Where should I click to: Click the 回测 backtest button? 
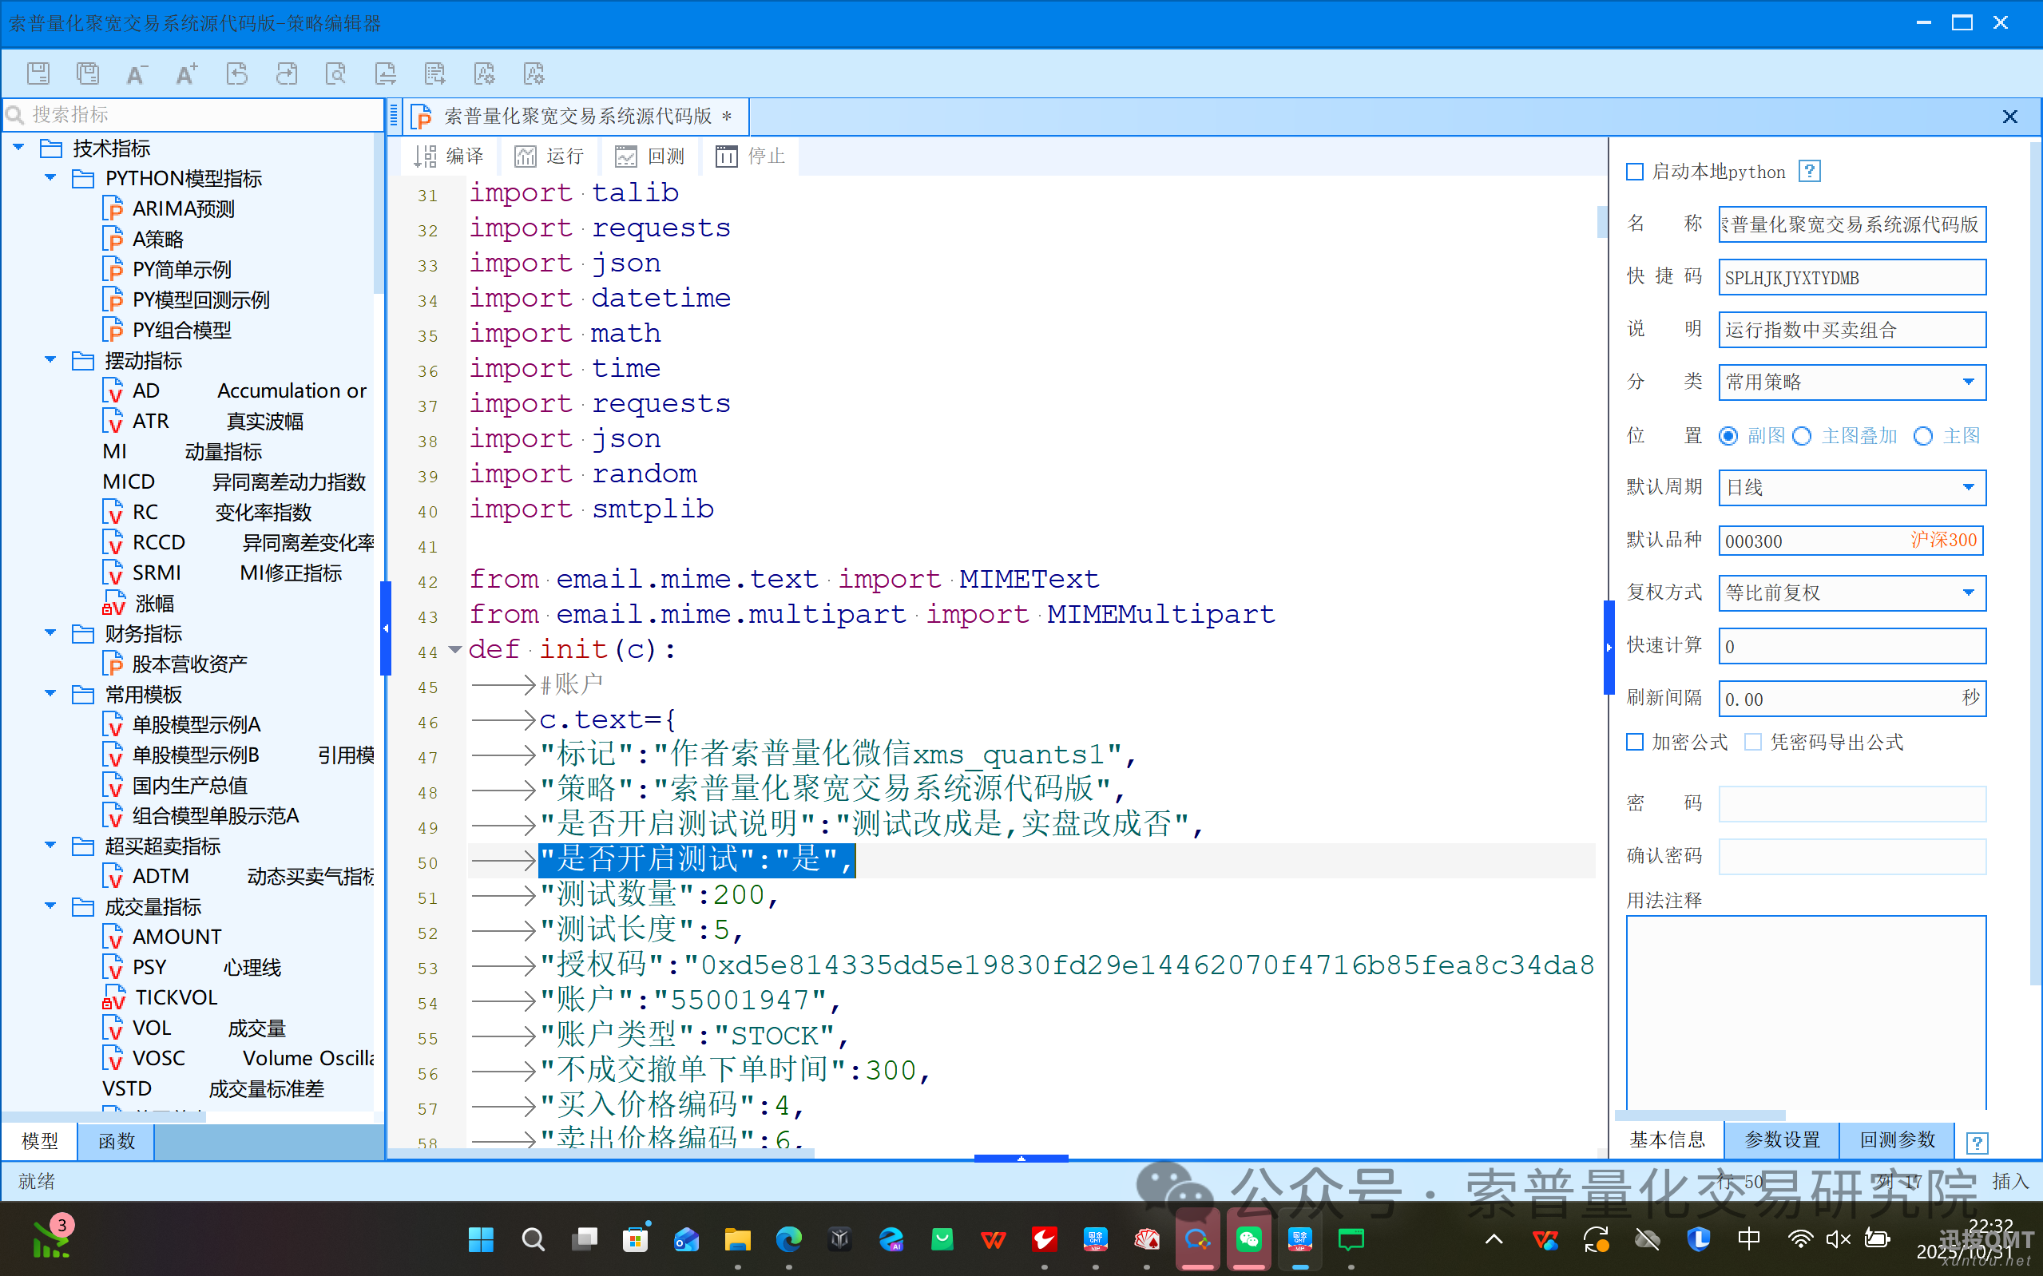point(650,157)
